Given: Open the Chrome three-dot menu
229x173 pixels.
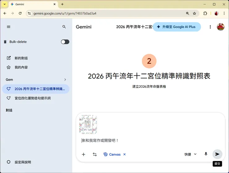Looking at the screenshot, I should 224,13.
